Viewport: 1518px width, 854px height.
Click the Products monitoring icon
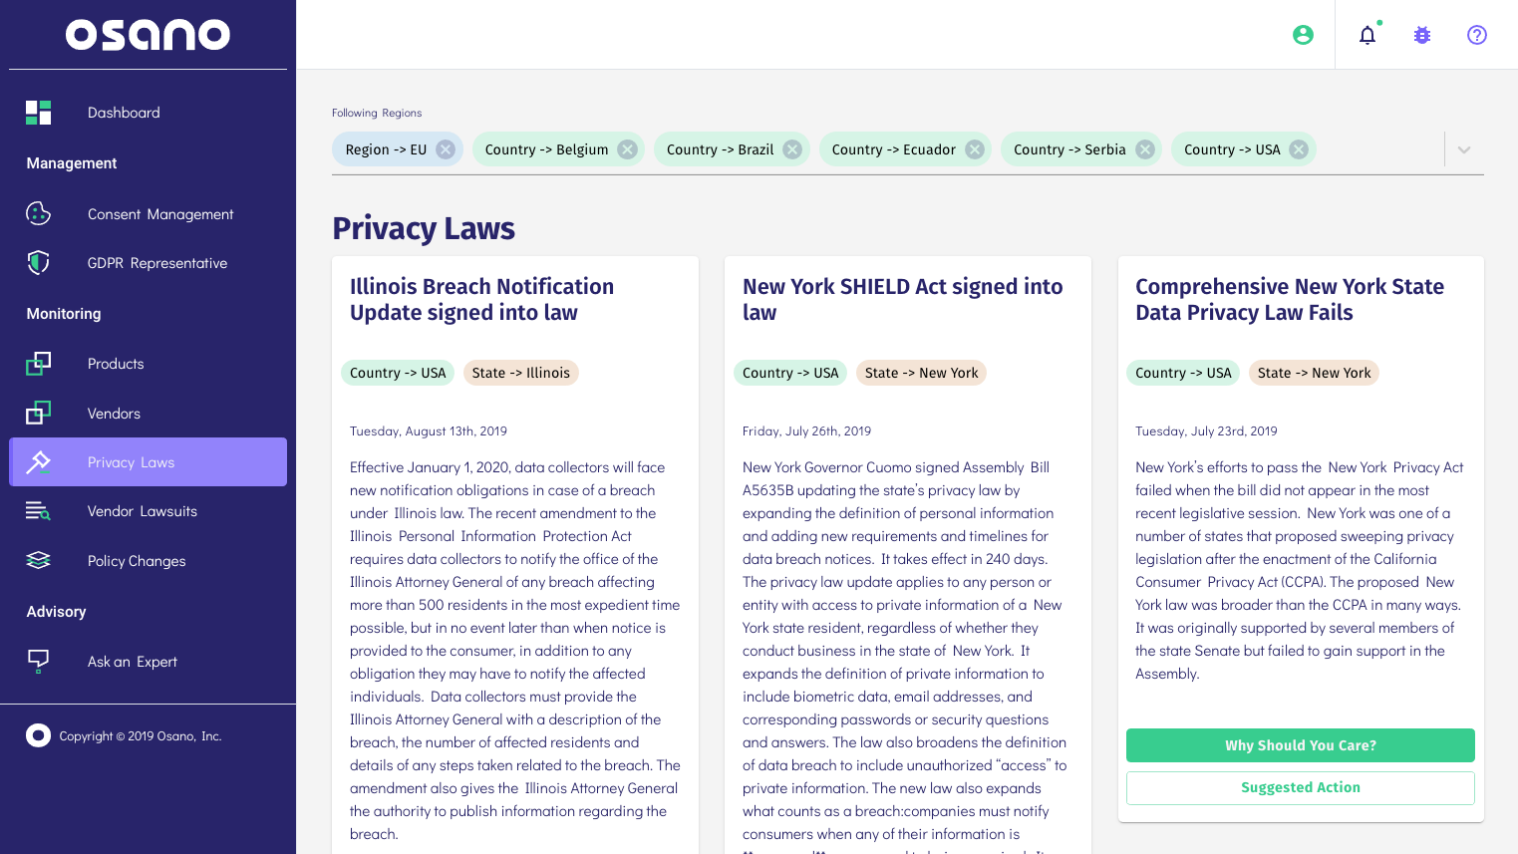coord(38,363)
